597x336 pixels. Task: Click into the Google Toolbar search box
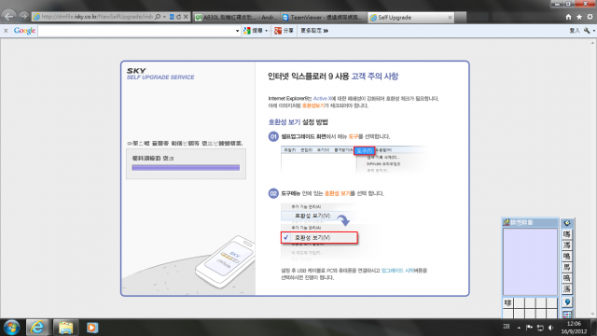[x=136, y=31]
